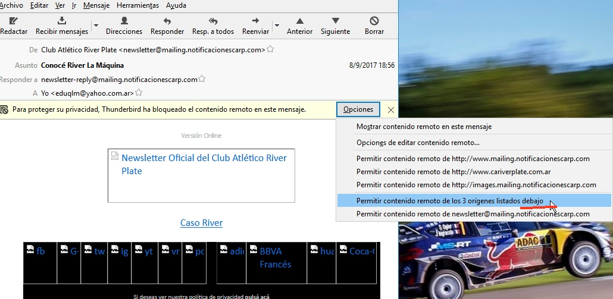Open the Editar menu

pyautogui.click(x=39, y=5)
